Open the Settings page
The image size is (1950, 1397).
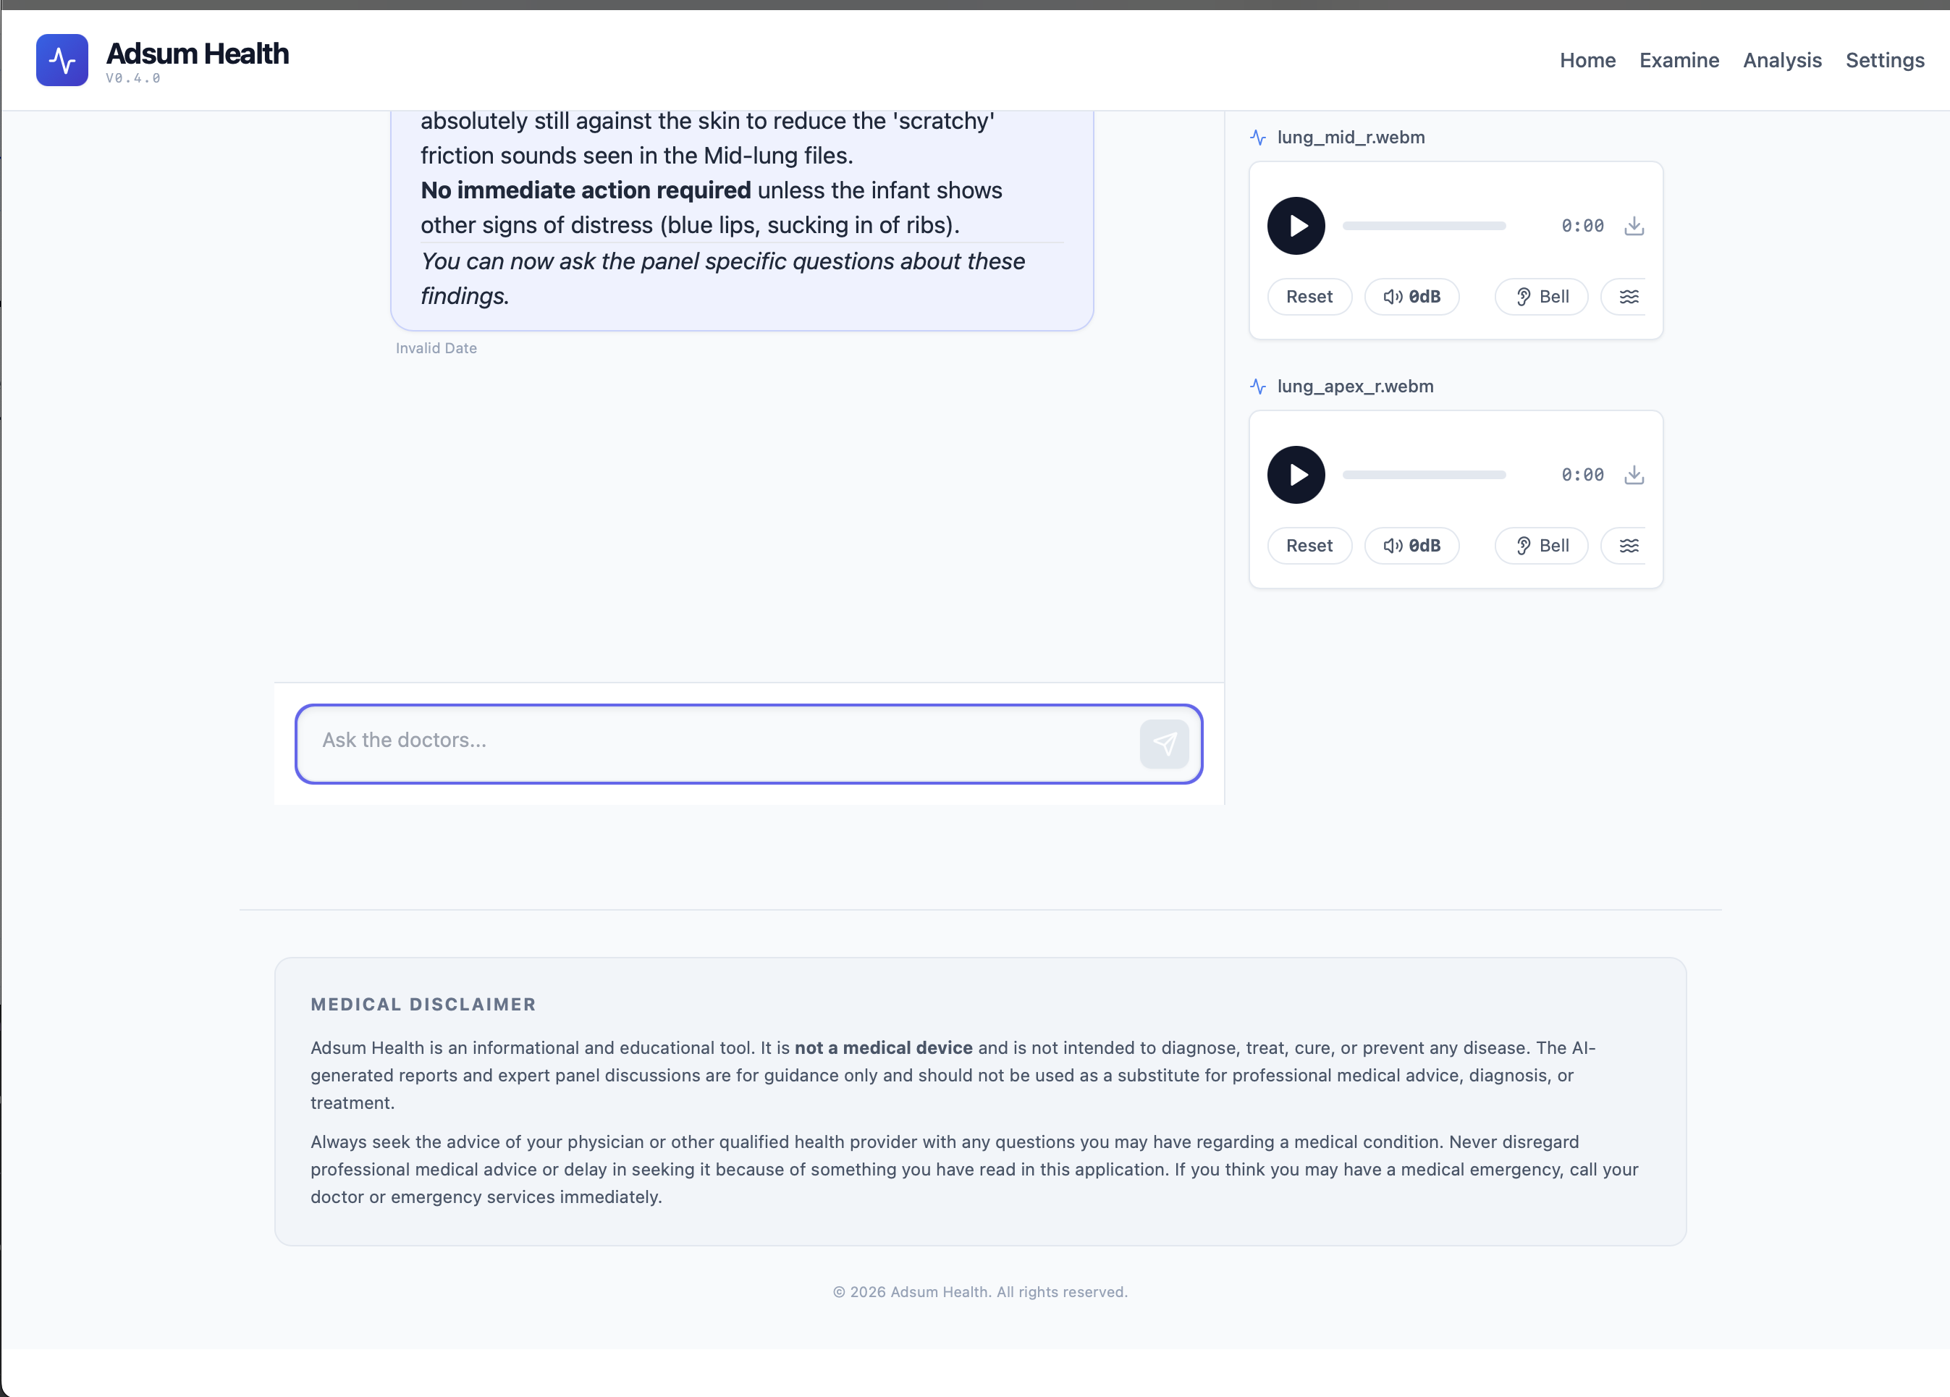[x=1884, y=60]
